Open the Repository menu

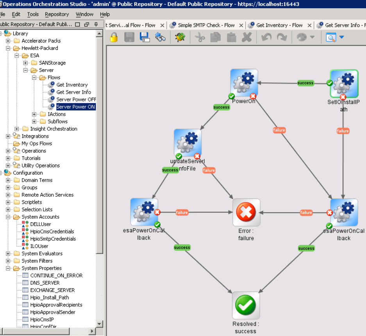pyautogui.click(x=57, y=14)
